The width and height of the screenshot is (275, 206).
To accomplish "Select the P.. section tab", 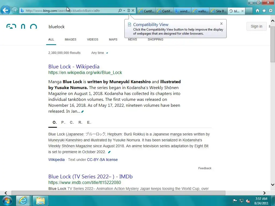I will (63, 122).
